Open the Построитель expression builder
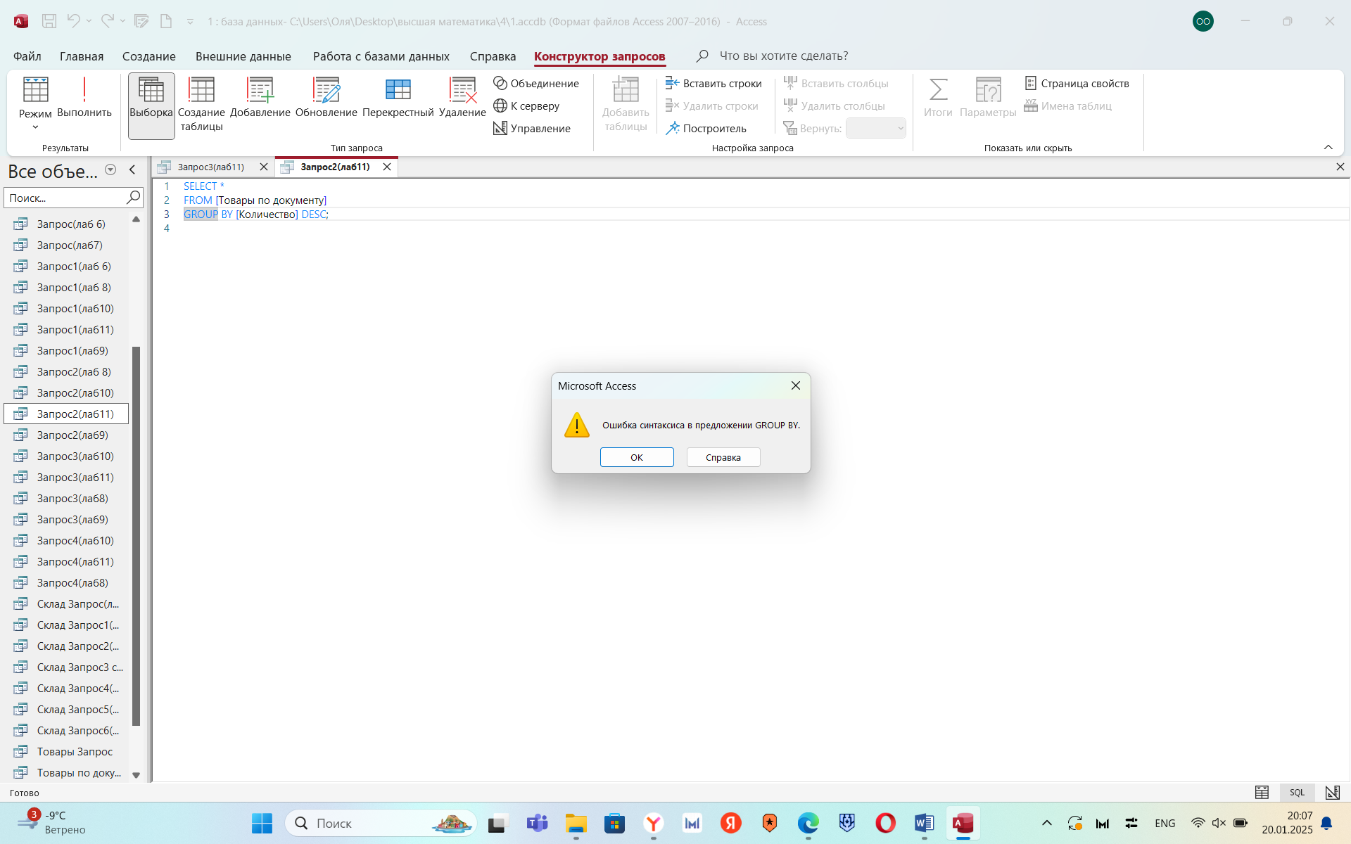Viewport: 1351px width, 844px height. 706,128
